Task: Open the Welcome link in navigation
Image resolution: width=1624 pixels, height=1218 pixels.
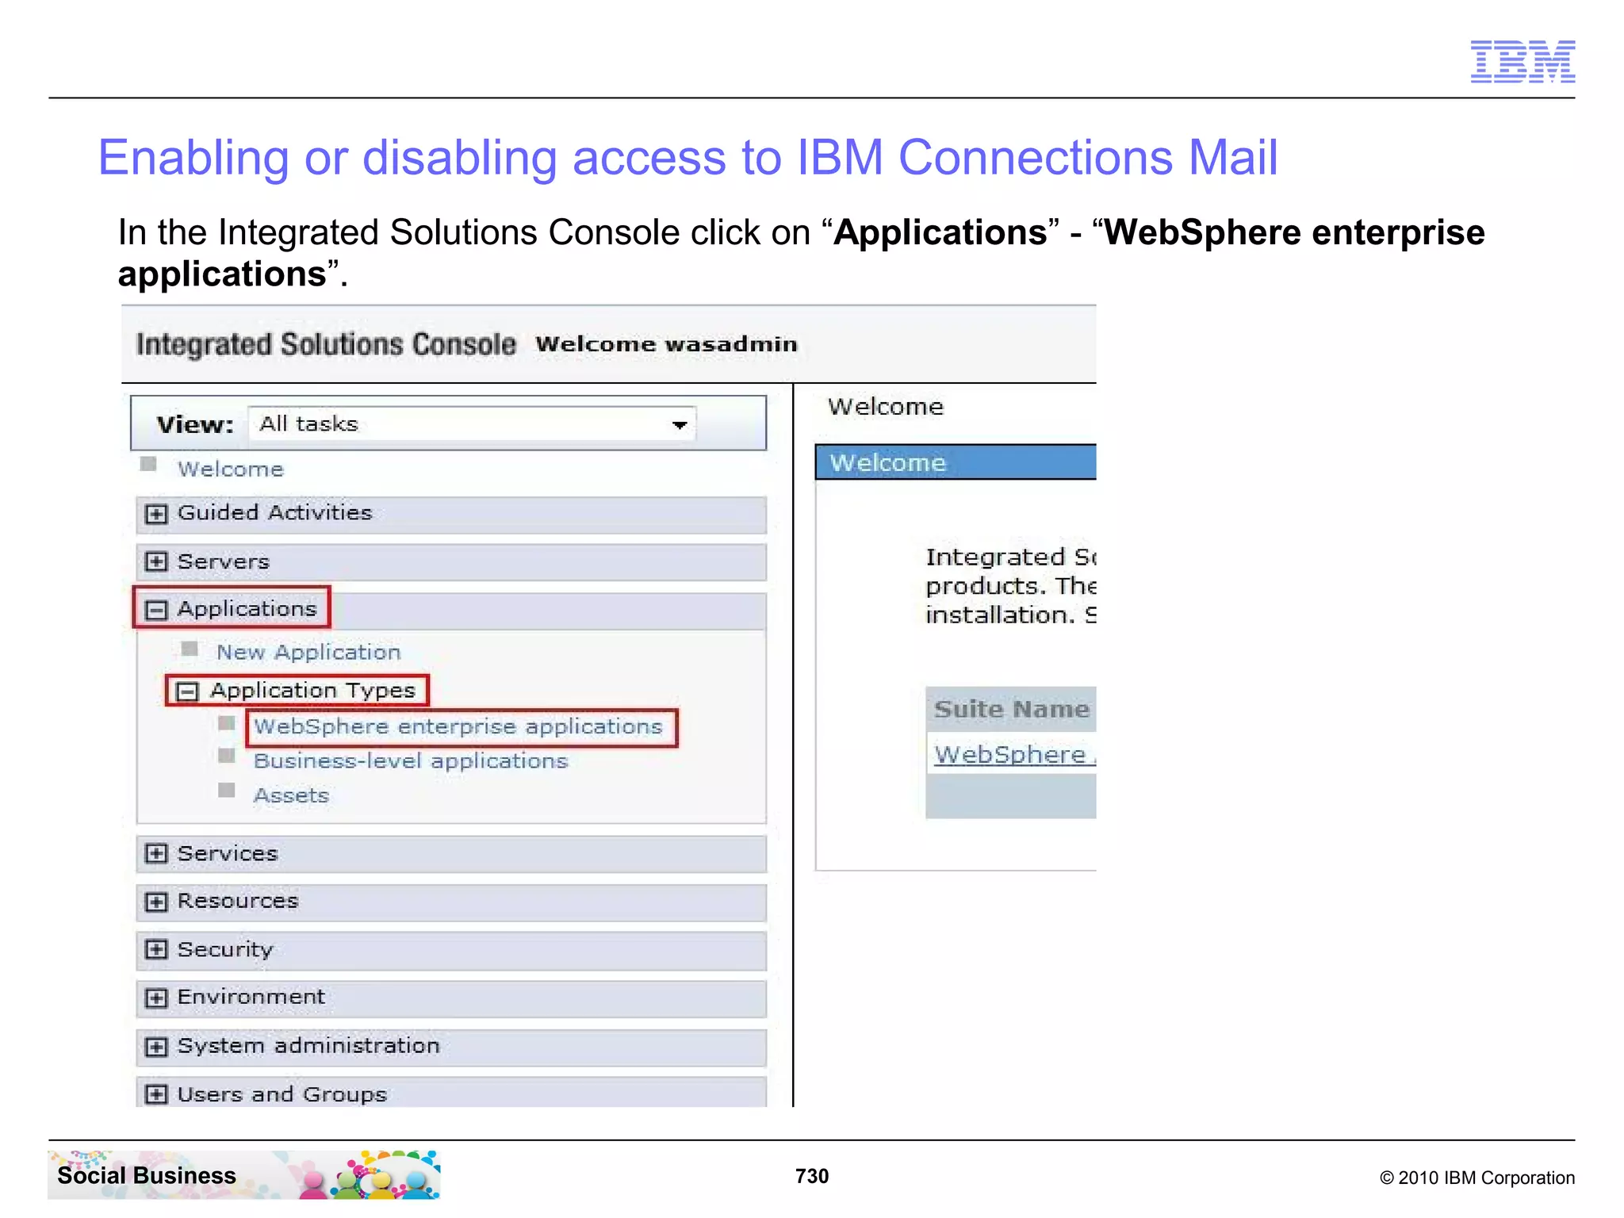Action: point(231,469)
